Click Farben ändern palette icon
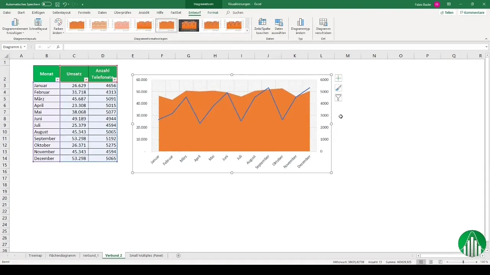The image size is (490, 275). click(x=58, y=22)
